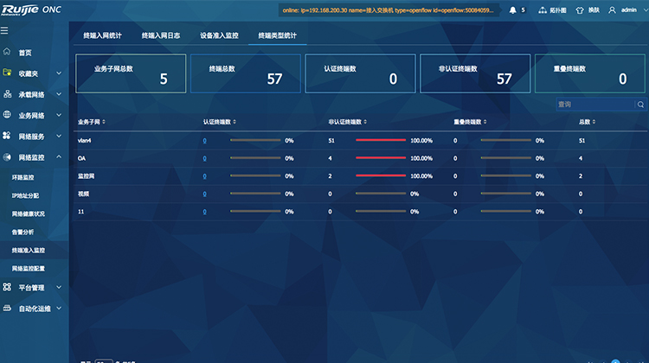Click the hamburger menu collapse icon
This screenshot has height=363, width=649.
(x=5, y=30)
